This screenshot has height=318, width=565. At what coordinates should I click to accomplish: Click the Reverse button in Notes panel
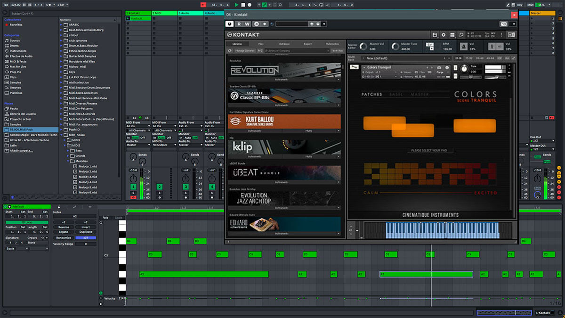tap(64, 227)
